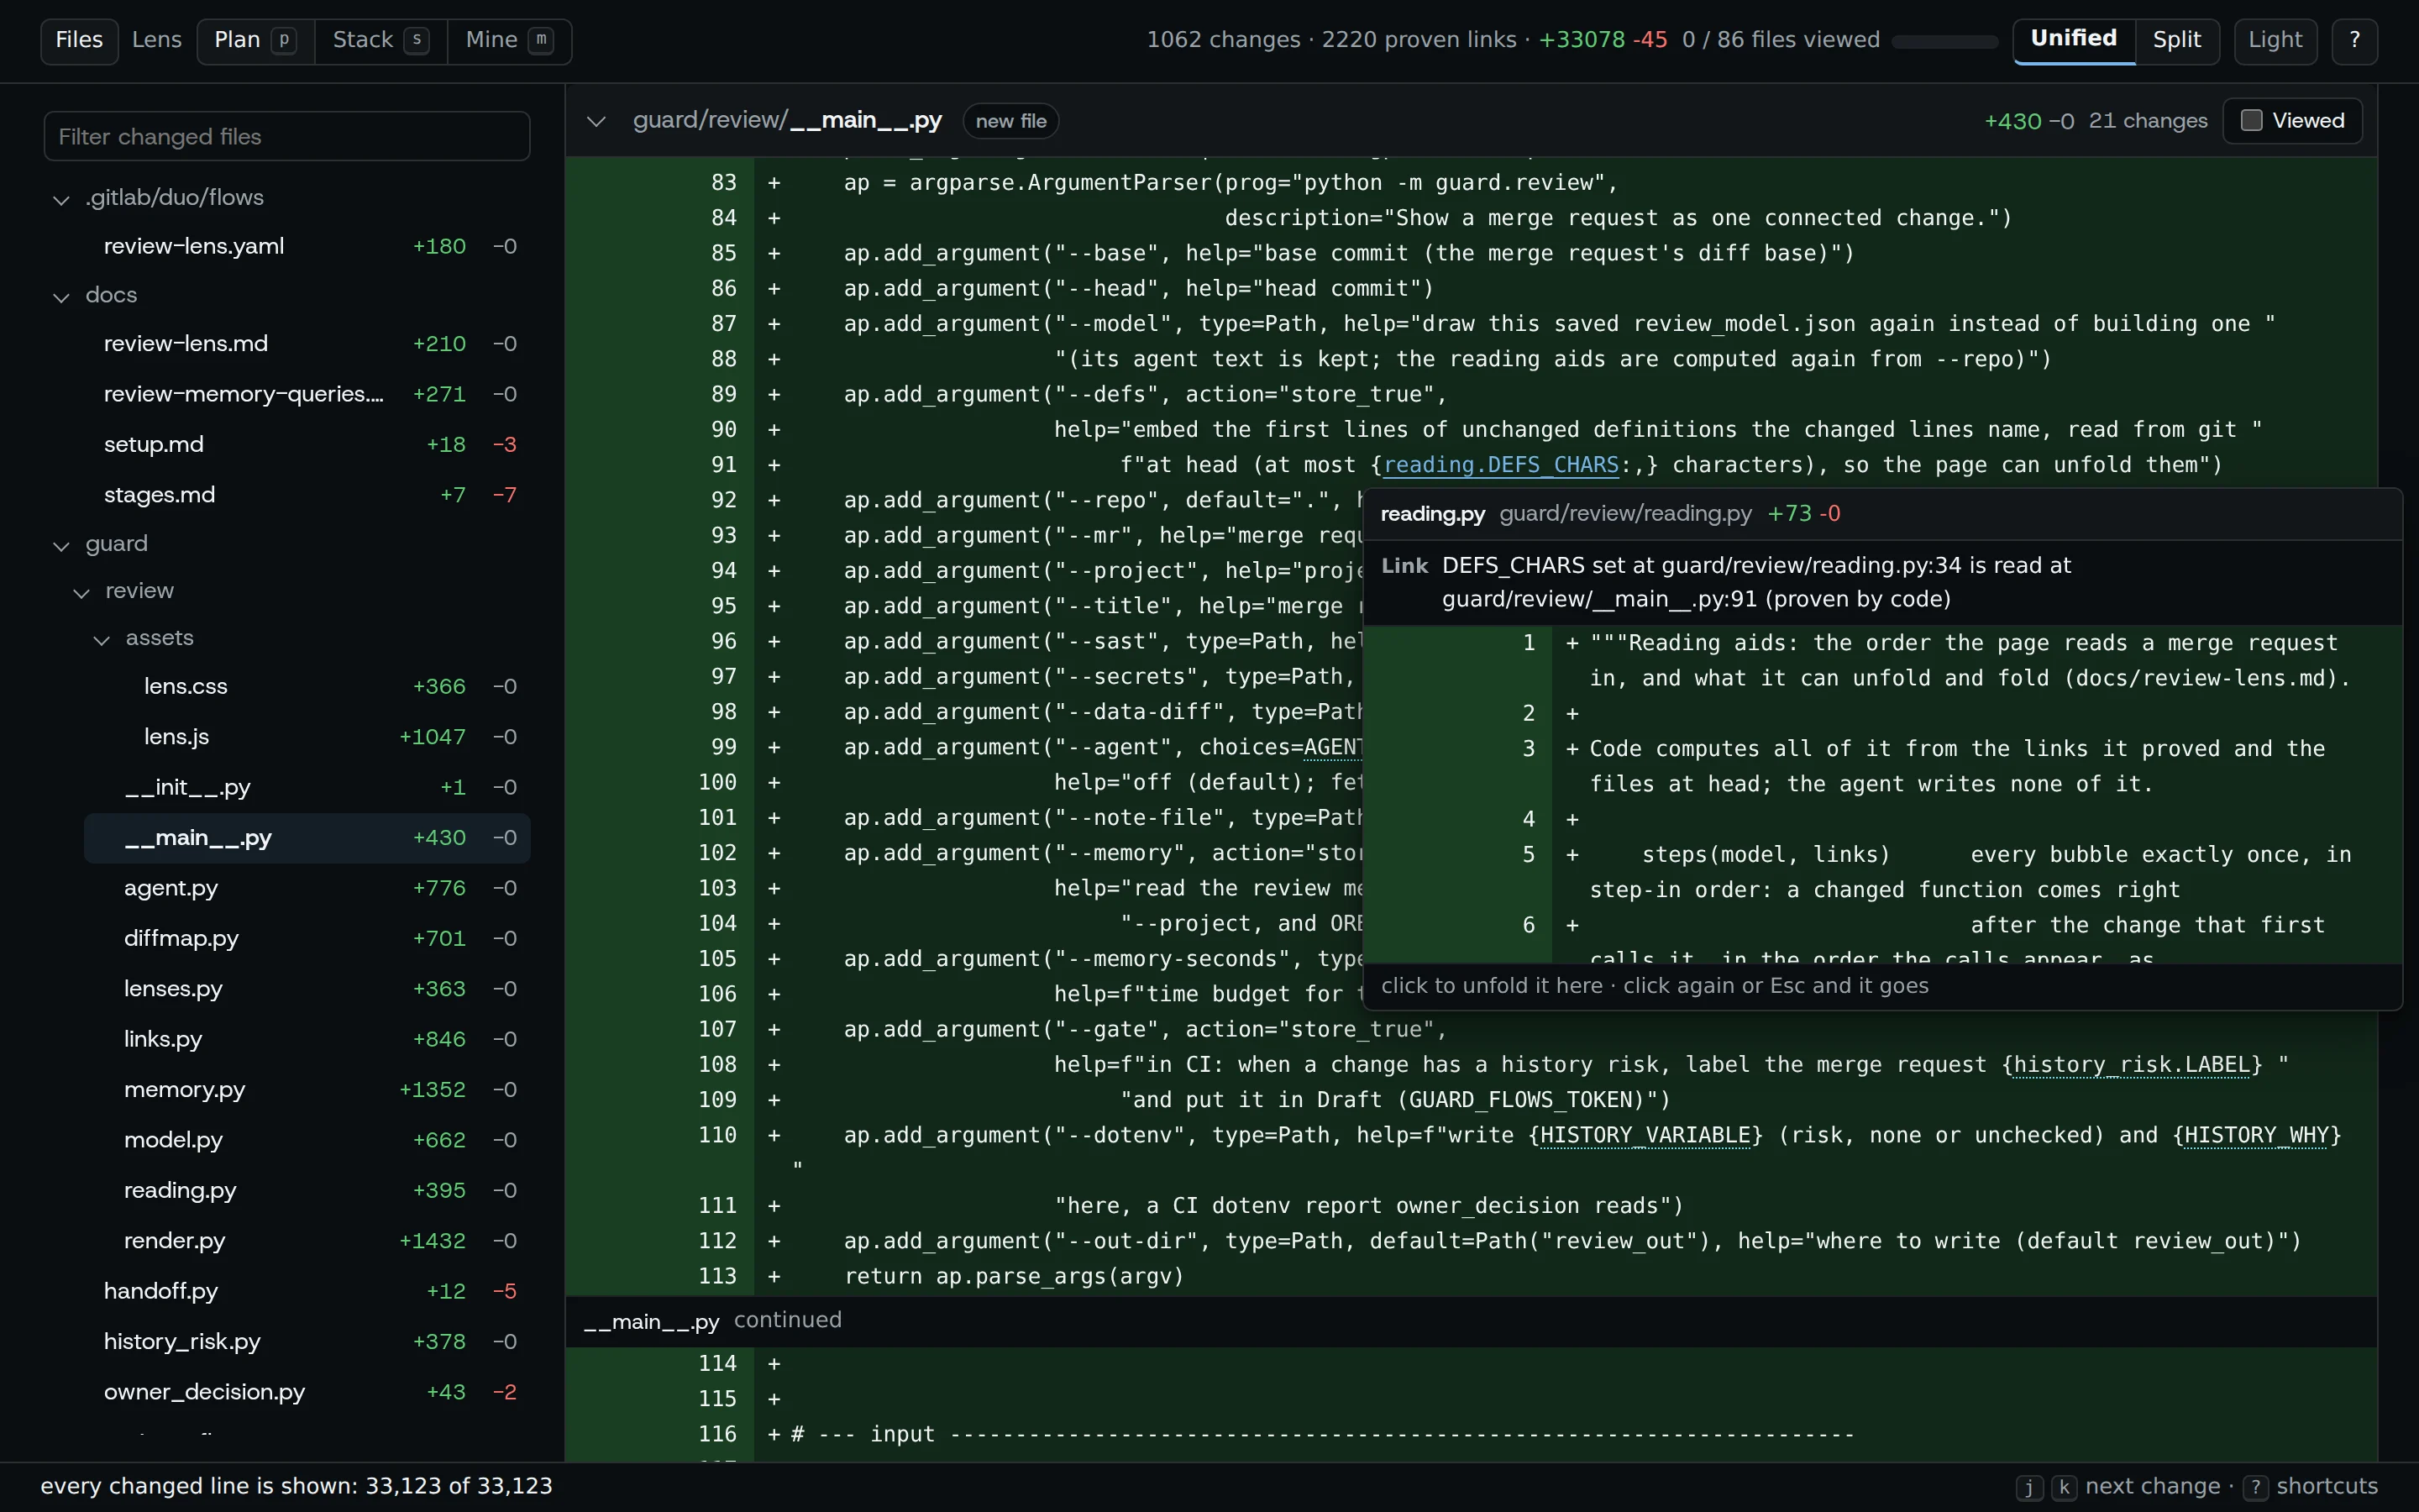Open the Lens tab
The width and height of the screenshot is (2419, 1512).
point(157,40)
